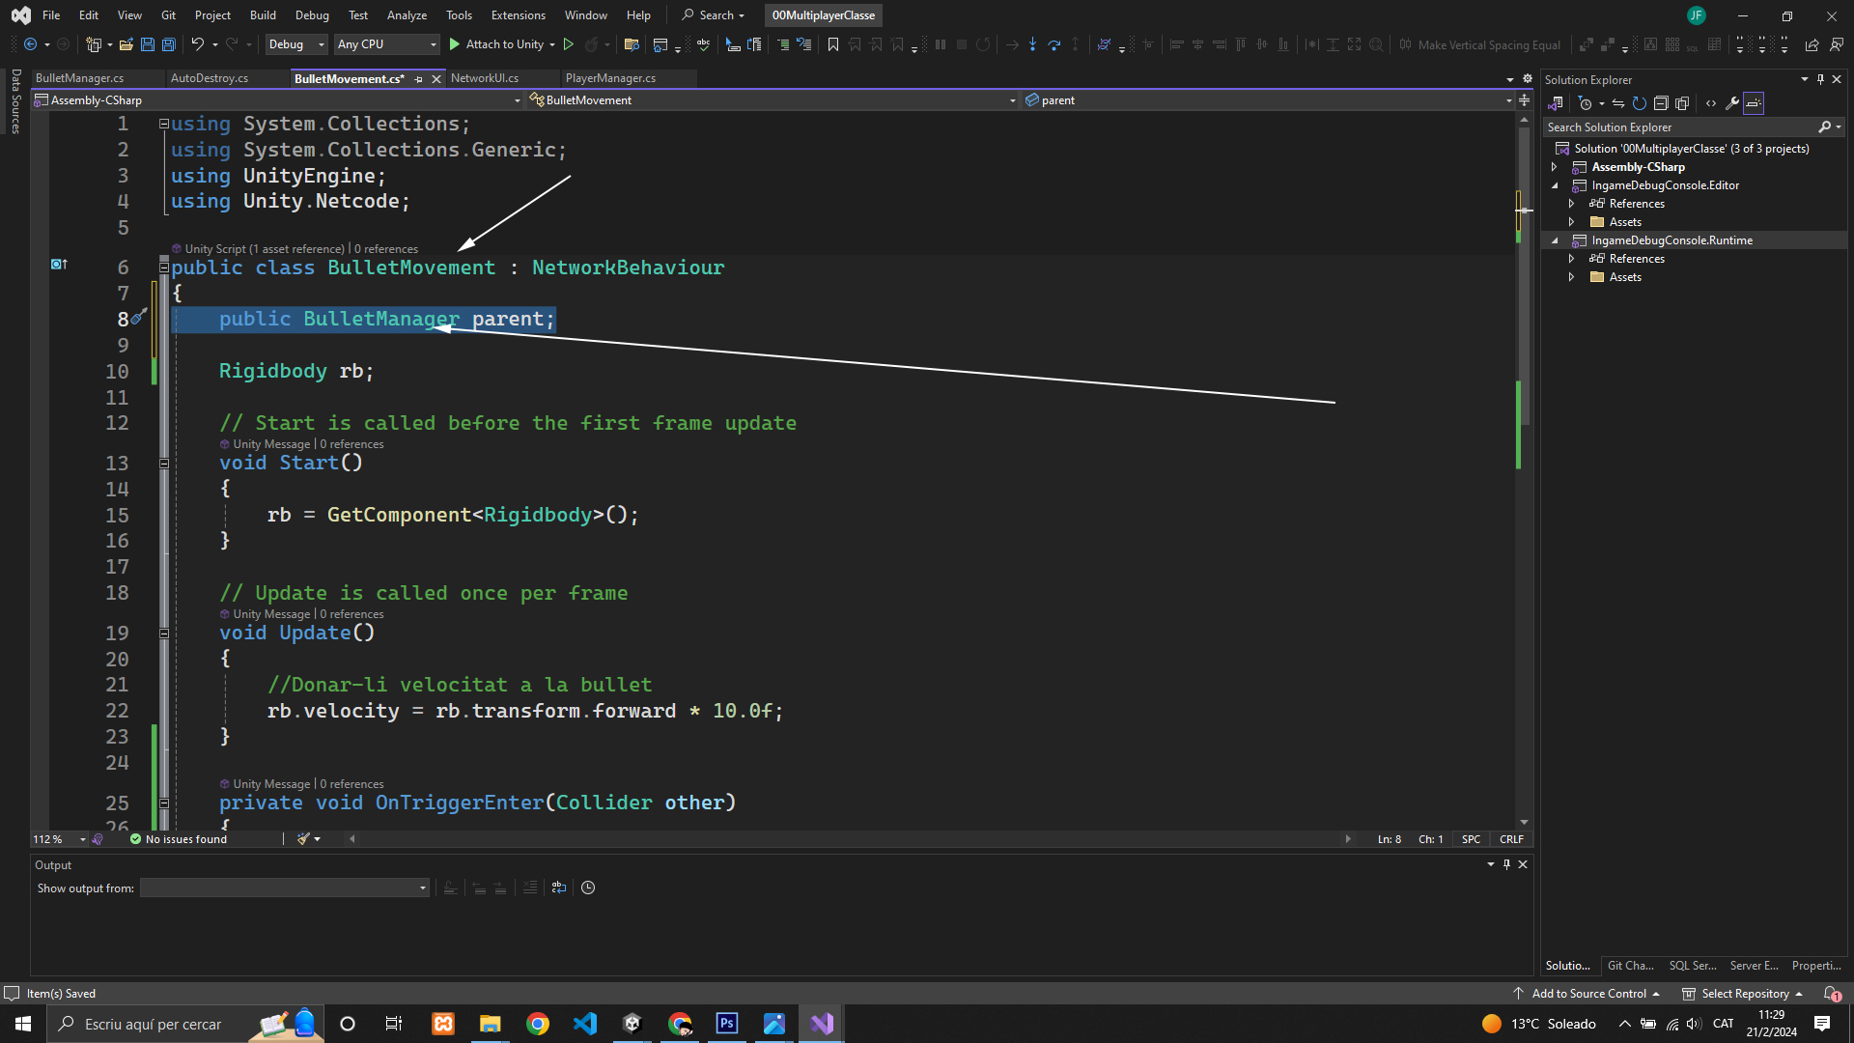This screenshot has height=1043, width=1854.
Task: Open Show output from dropdown
Action: 284,888
